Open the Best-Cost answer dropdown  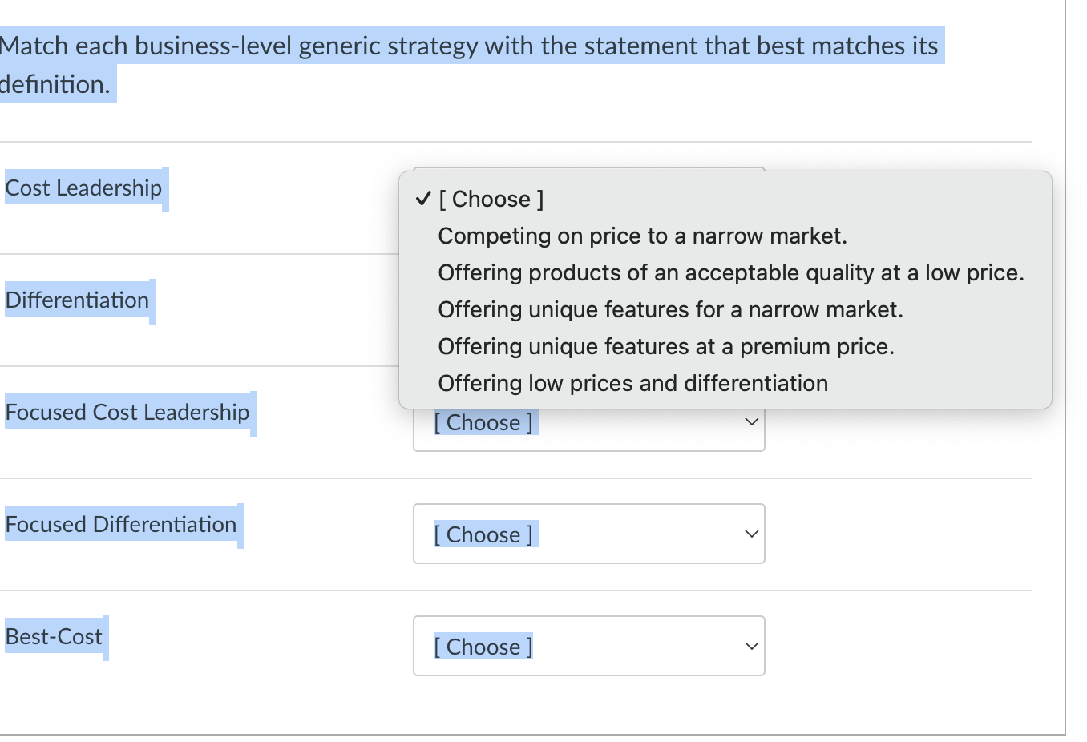point(588,646)
